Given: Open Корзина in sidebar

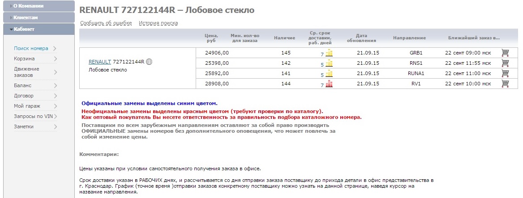Looking at the screenshot, I should (24, 59).
